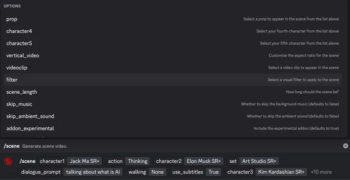Pick the scene_length option
Viewport: 350px width, 180px height.
(x=173, y=92)
